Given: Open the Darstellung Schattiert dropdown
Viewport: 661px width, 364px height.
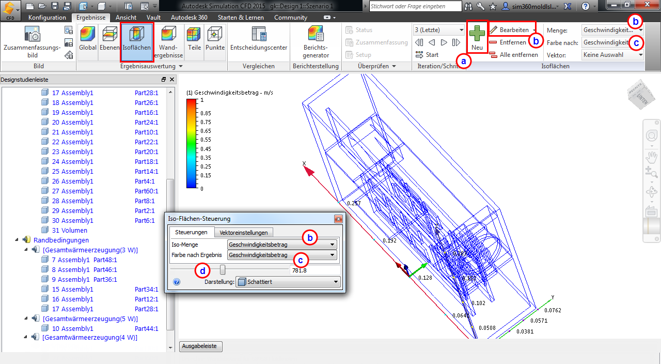Looking at the screenshot, I should pyautogui.click(x=288, y=282).
